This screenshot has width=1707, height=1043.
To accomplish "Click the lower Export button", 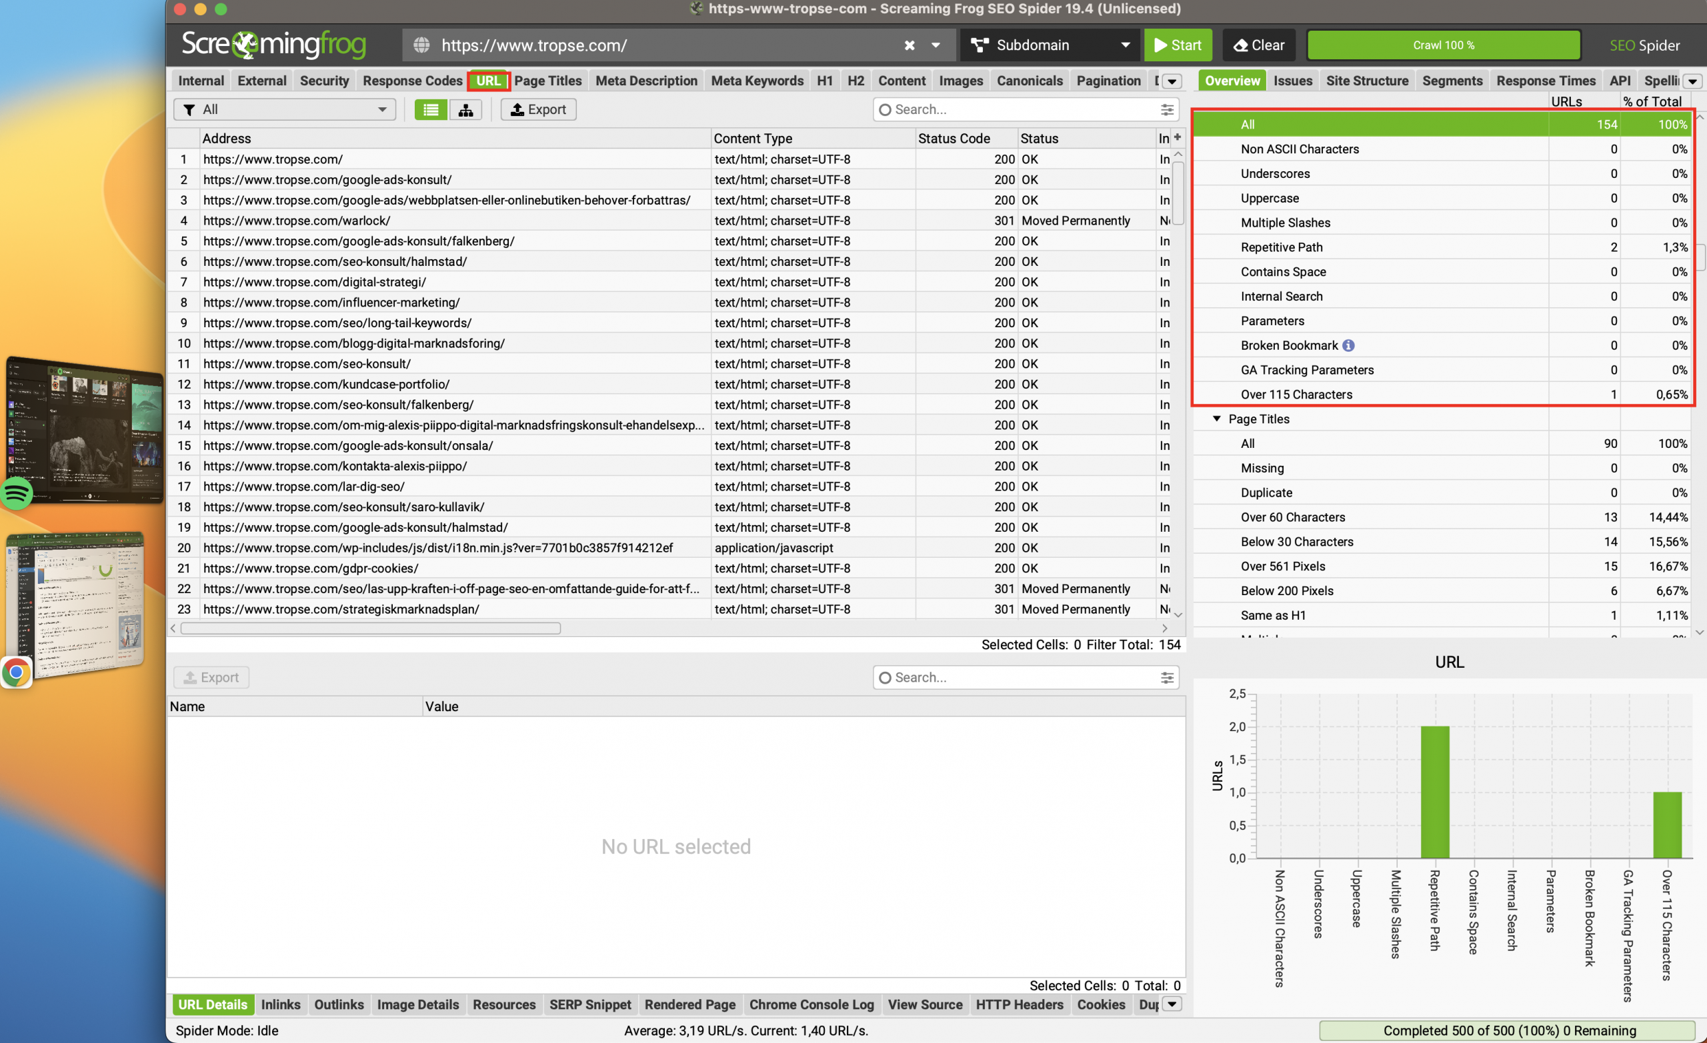I will click(x=211, y=677).
